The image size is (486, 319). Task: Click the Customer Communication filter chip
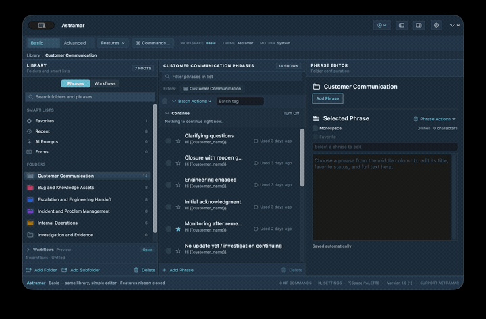[212, 89]
